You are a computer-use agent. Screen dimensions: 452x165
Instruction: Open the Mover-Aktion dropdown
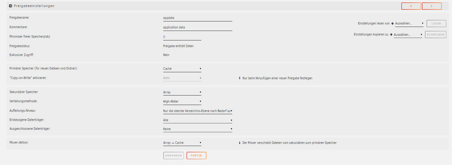point(182,143)
